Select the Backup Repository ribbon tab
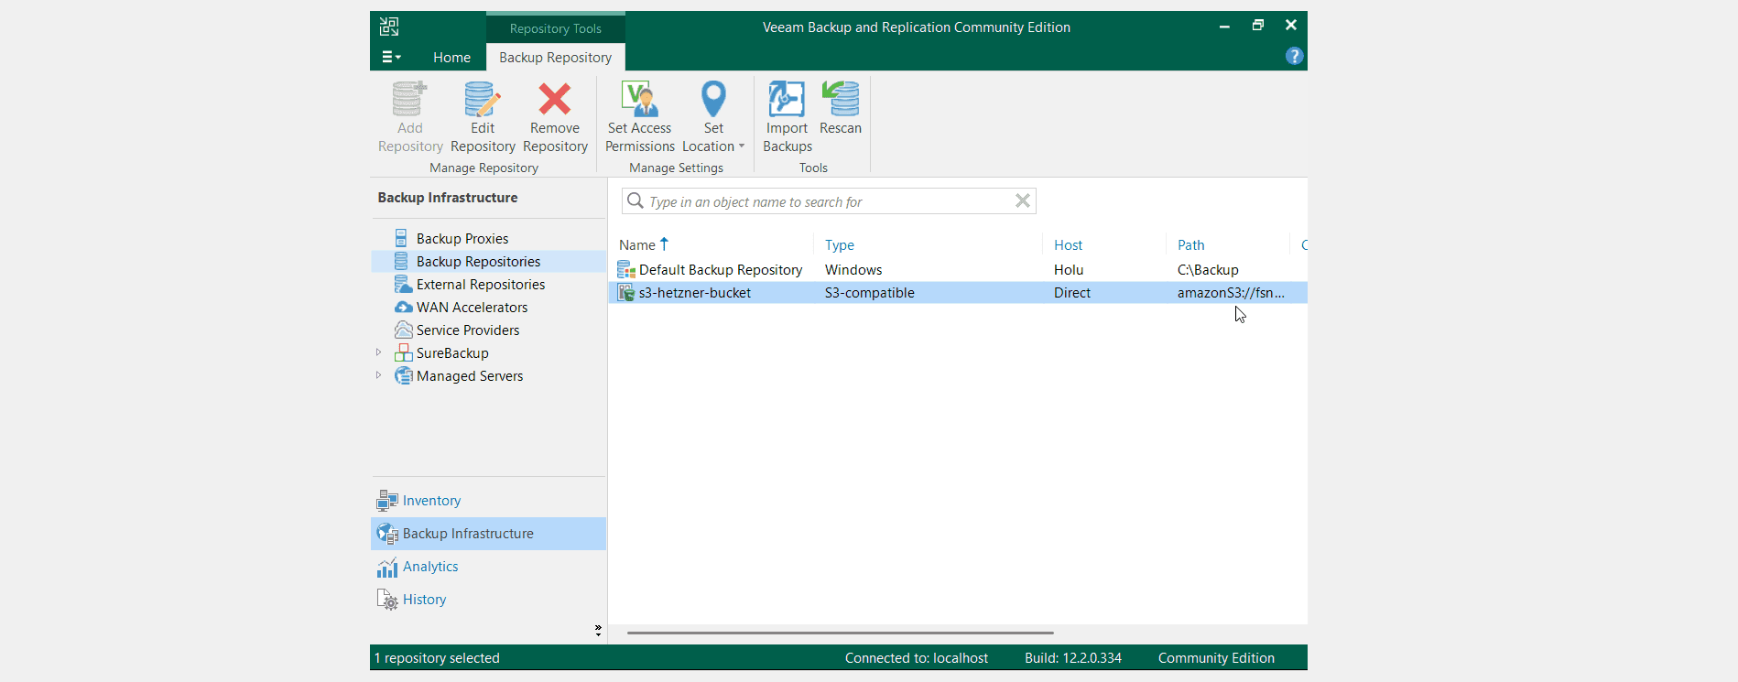 click(x=555, y=57)
